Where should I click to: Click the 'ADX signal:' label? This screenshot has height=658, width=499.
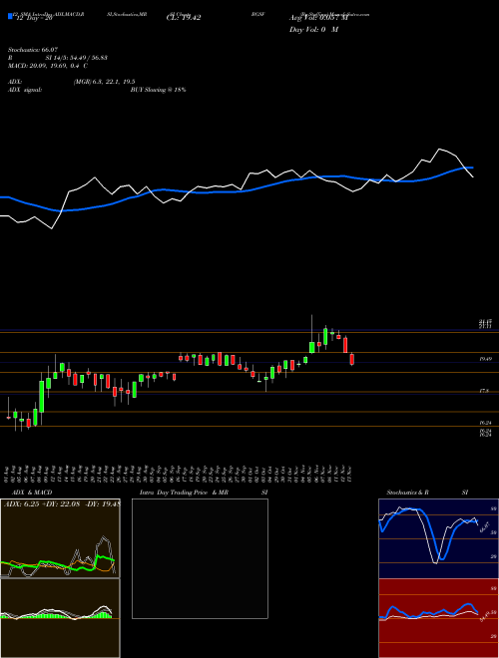25,90
